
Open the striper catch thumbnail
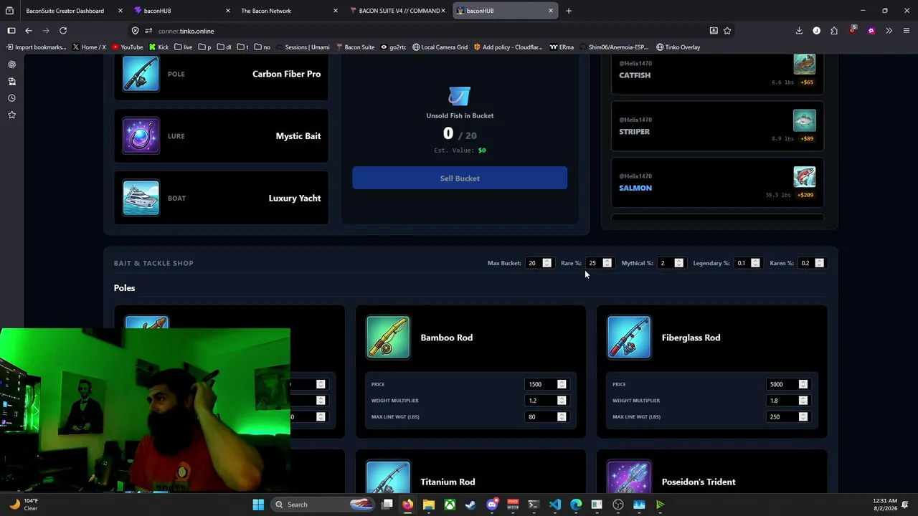[805, 120]
